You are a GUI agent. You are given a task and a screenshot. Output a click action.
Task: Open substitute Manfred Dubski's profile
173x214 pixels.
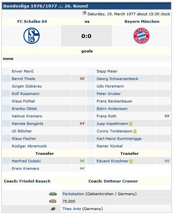coord(26,161)
